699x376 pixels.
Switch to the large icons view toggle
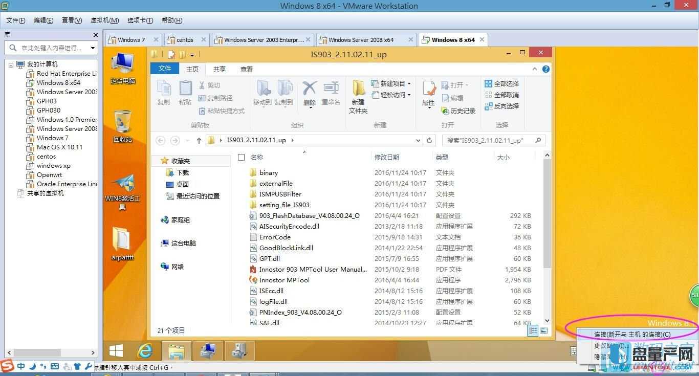(544, 331)
